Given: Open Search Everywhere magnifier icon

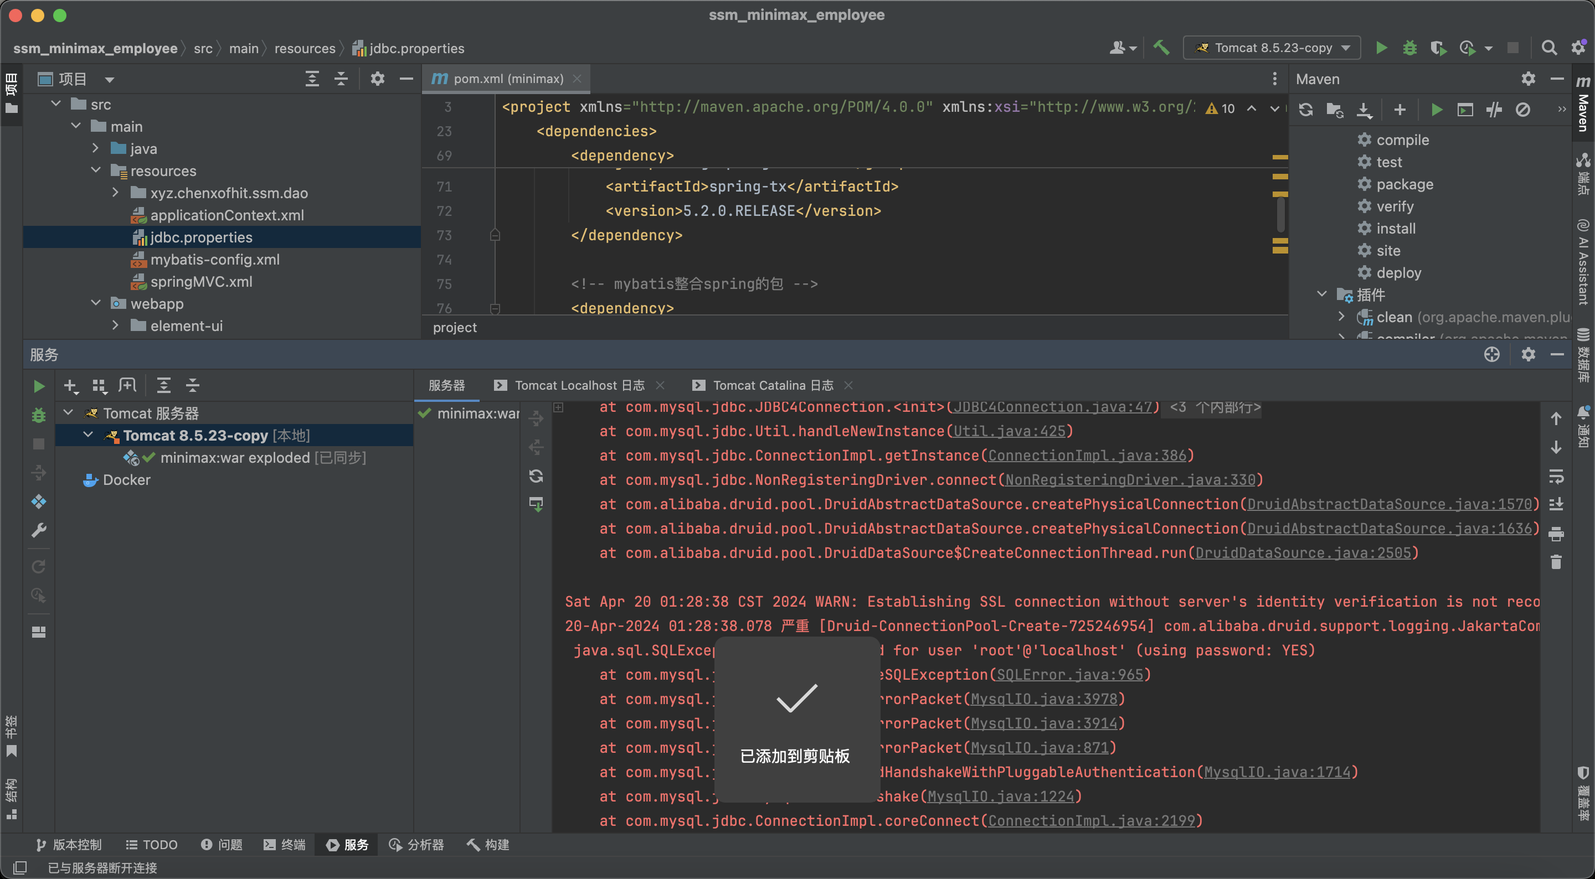Looking at the screenshot, I should point(1548,48).
